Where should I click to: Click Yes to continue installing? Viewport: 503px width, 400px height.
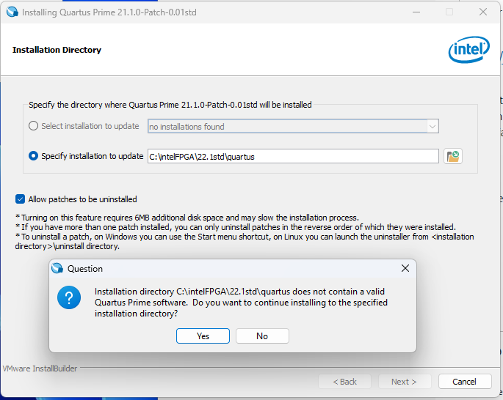[203, 336]
